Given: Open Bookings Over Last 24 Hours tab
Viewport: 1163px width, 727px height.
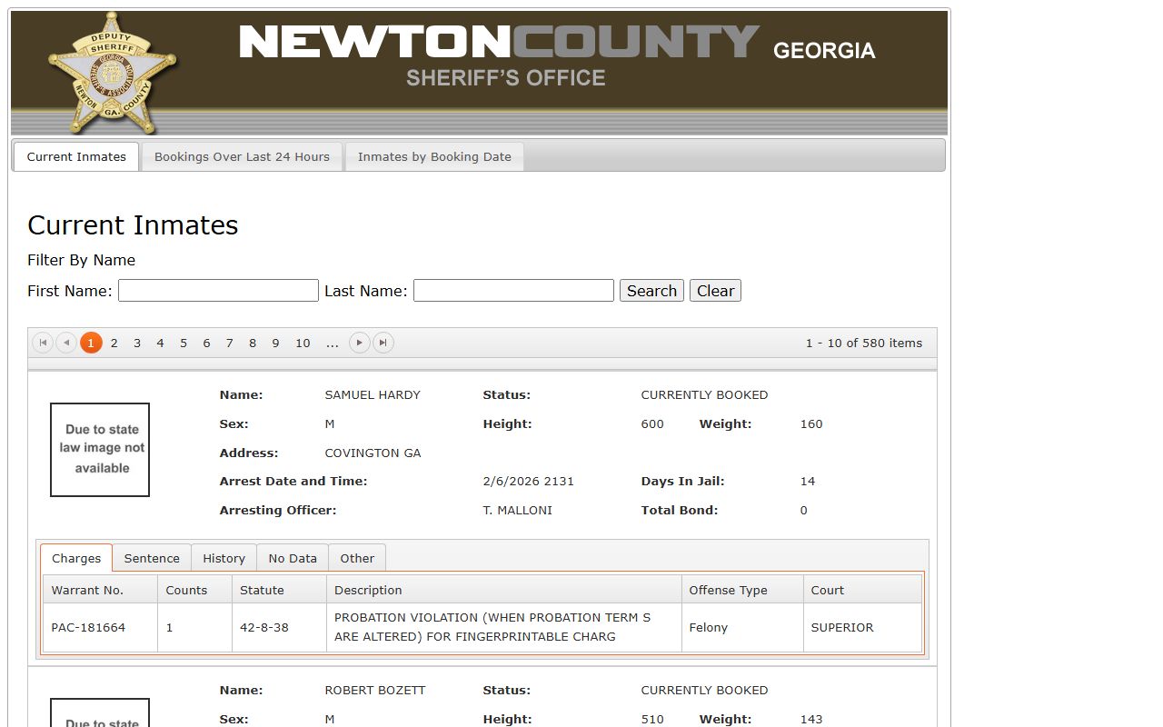Looking at the screenshot, I should click(242, 156).
